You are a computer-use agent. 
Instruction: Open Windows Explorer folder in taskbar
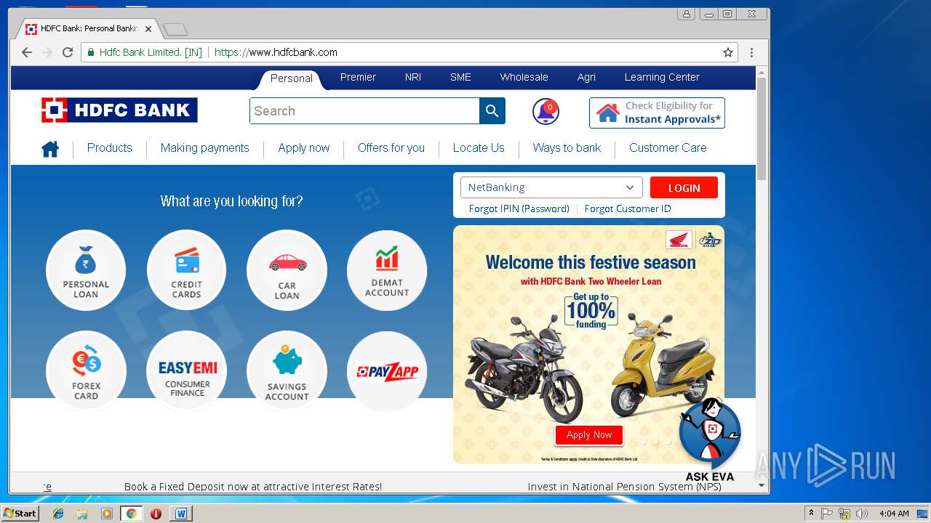coord(82,514)
